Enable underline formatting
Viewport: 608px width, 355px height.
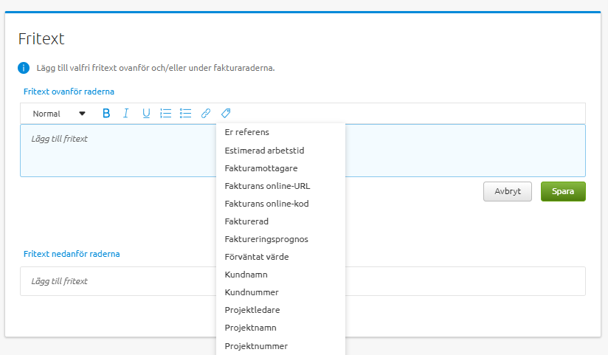coord(146,114)
